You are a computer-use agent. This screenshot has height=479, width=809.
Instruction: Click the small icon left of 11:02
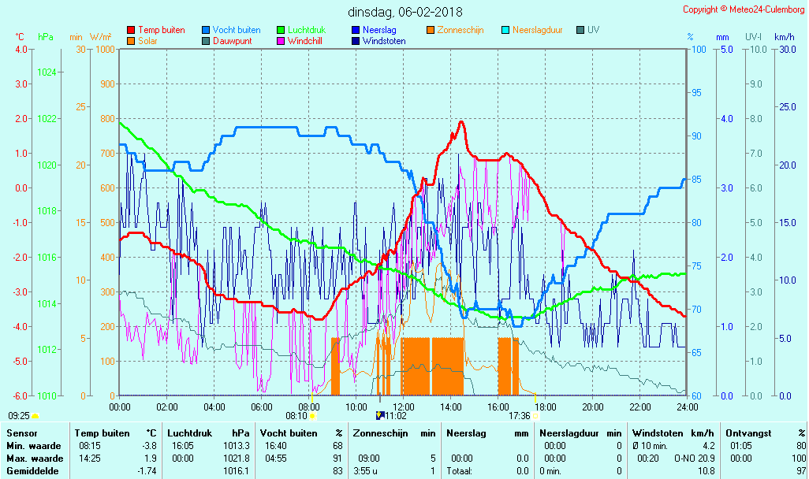click(379, 415)
